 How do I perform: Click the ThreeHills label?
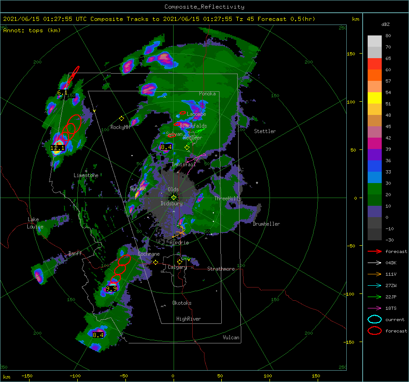click(228, 198)
